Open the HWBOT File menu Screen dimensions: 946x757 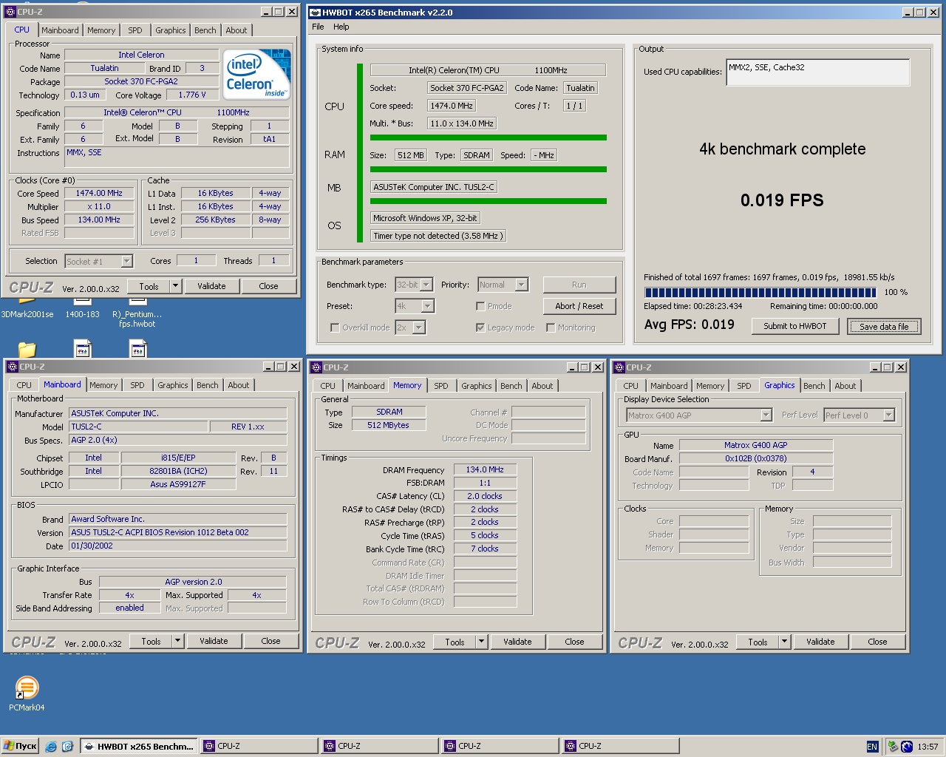pyautogui.click(x=318, y=27)
